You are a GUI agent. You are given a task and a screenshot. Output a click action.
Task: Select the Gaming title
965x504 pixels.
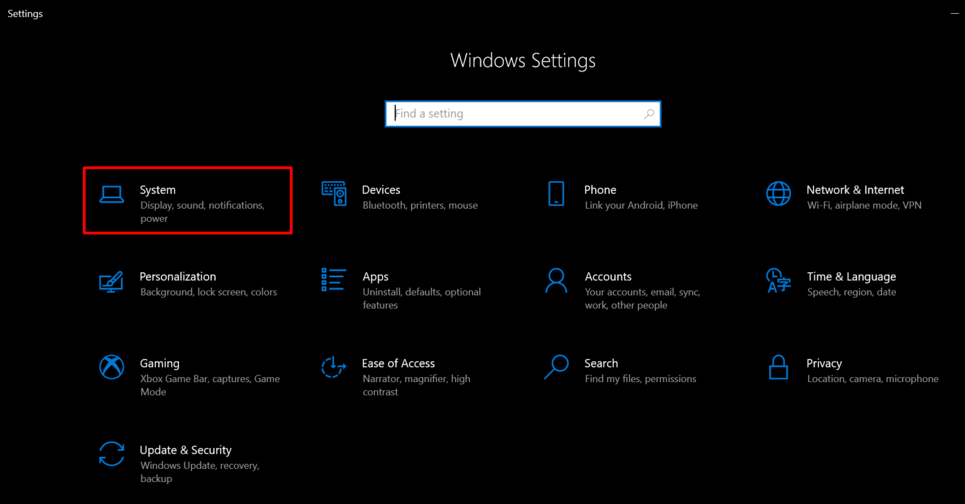pyautogui.click(x=160, y=364)
